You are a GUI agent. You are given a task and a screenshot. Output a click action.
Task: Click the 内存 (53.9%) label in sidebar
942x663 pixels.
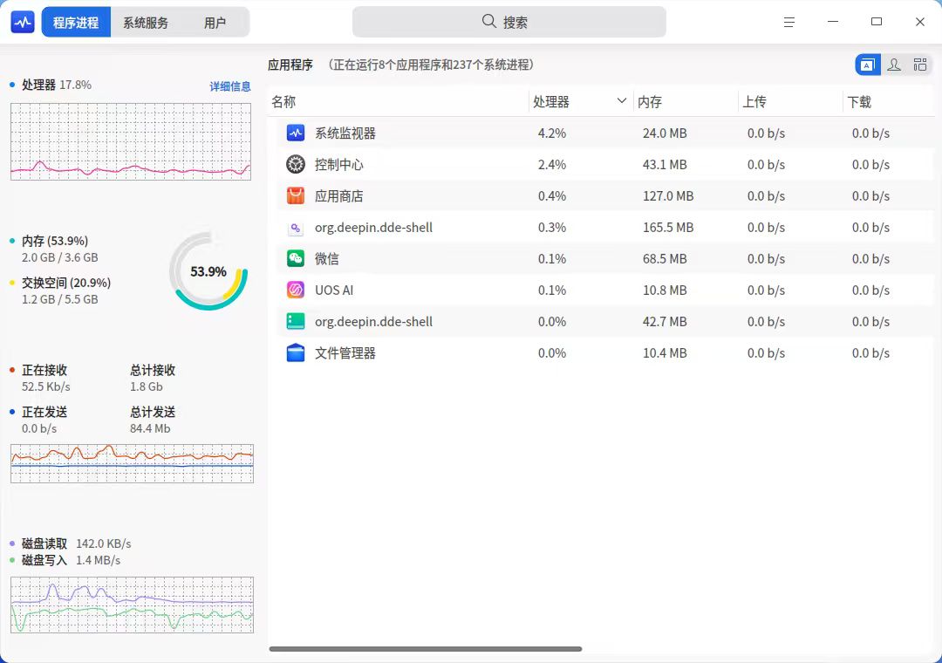point(55,241)
